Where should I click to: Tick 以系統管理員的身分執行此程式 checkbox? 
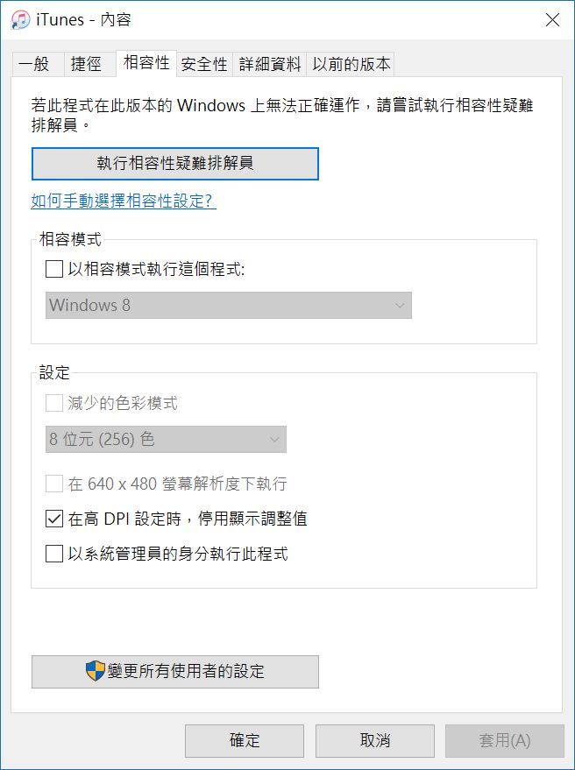[x=54, y=554]
